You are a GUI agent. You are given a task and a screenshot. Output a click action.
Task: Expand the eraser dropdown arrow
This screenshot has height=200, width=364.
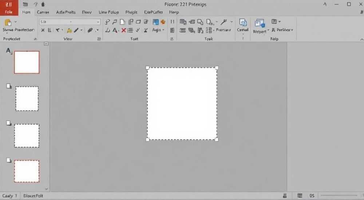[97, 30]
